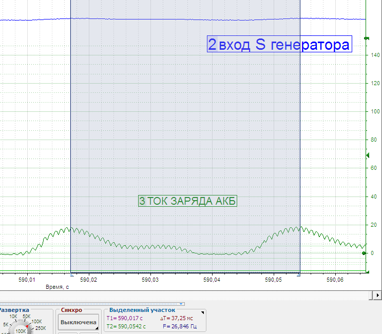Click the green top-limit handle above 140
Screen dimensions: 382x334
(367, 38)
